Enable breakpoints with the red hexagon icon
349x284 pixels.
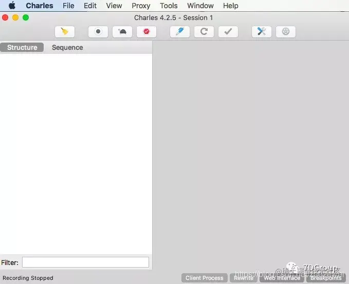point(146,32)
